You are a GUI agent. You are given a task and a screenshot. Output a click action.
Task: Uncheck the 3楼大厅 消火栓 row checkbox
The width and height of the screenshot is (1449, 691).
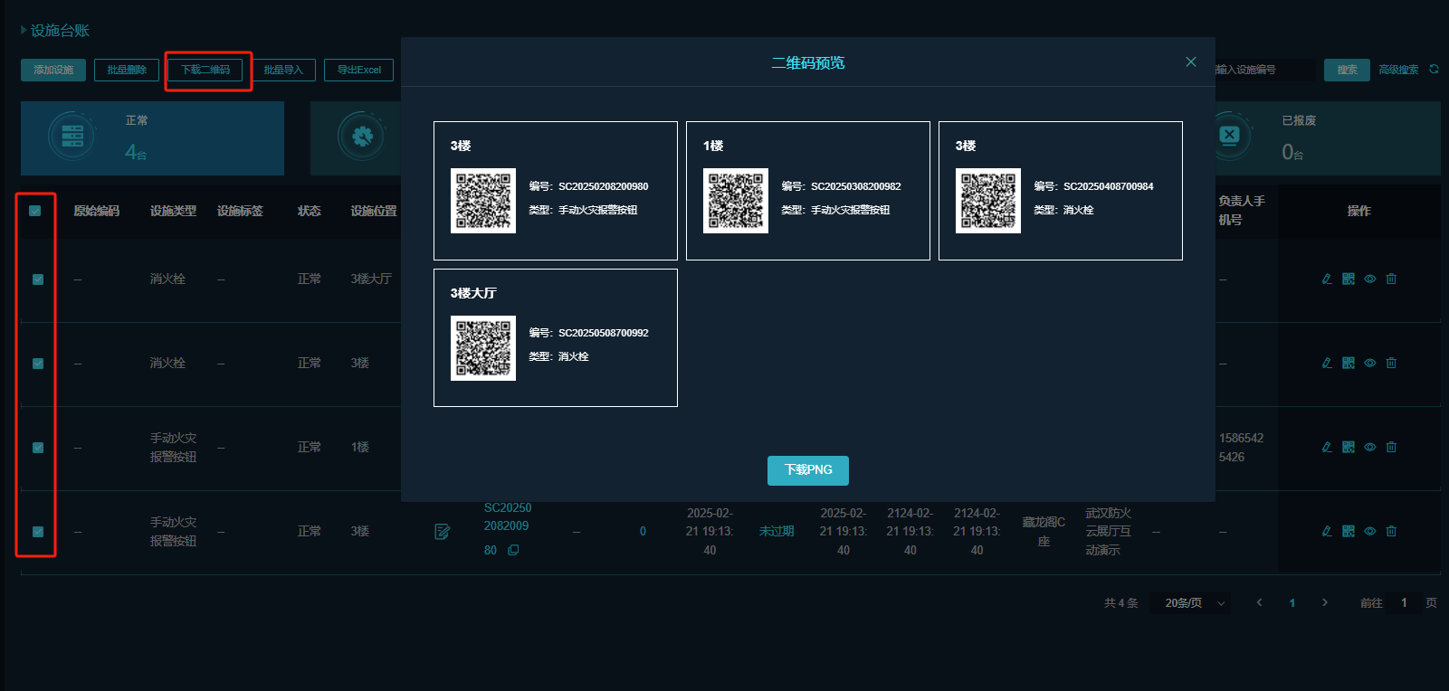tap(38, 279)
